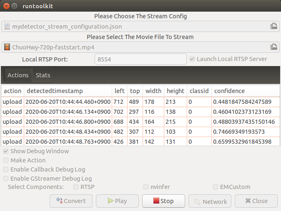This screenshot has height=211, width=281.
Task: Click the movie file browse icon
Action: pyautogui.click(x=273, y=47)
